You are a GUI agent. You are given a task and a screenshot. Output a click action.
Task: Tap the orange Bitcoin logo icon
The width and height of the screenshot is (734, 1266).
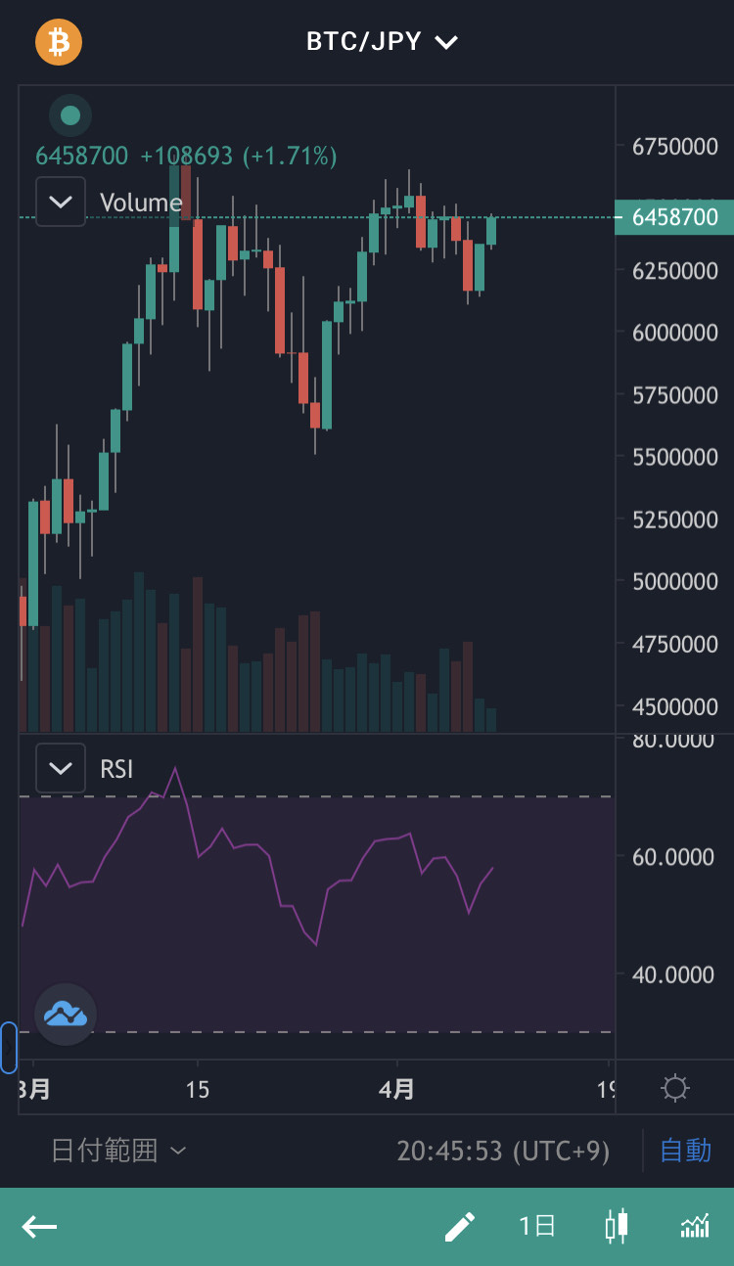pyautogui.click(x=59, y=42)
